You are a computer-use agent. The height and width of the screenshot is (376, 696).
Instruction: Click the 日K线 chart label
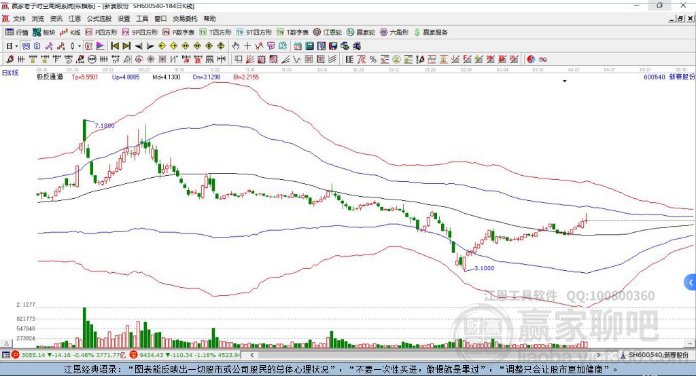pos(10,73)
